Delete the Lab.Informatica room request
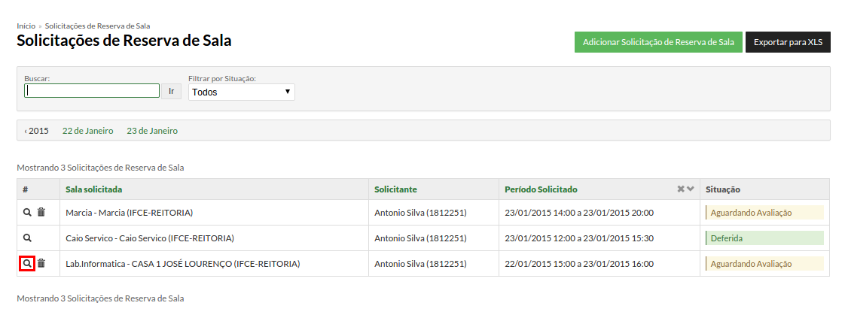The image size is (845, 327). point(41,264)
